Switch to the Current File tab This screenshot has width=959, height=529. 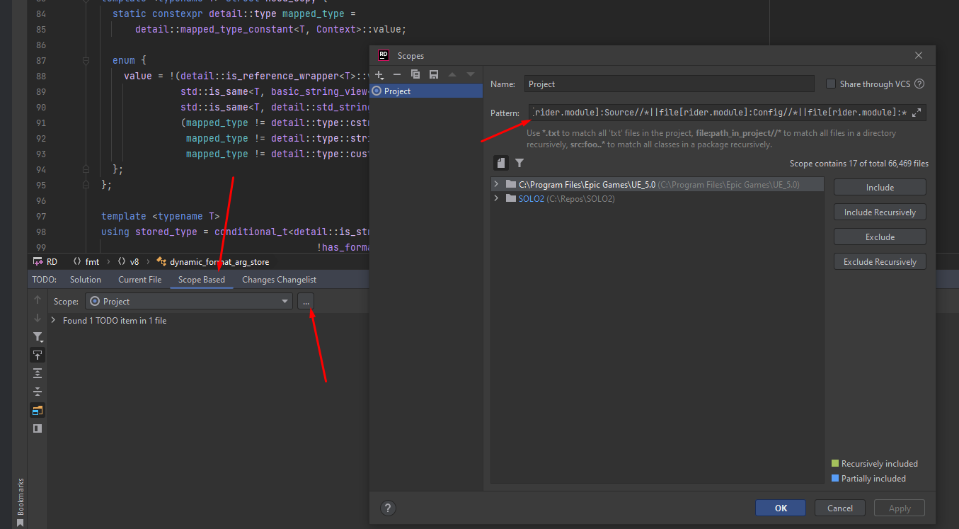pyautogui.click(x=139, y=279)
